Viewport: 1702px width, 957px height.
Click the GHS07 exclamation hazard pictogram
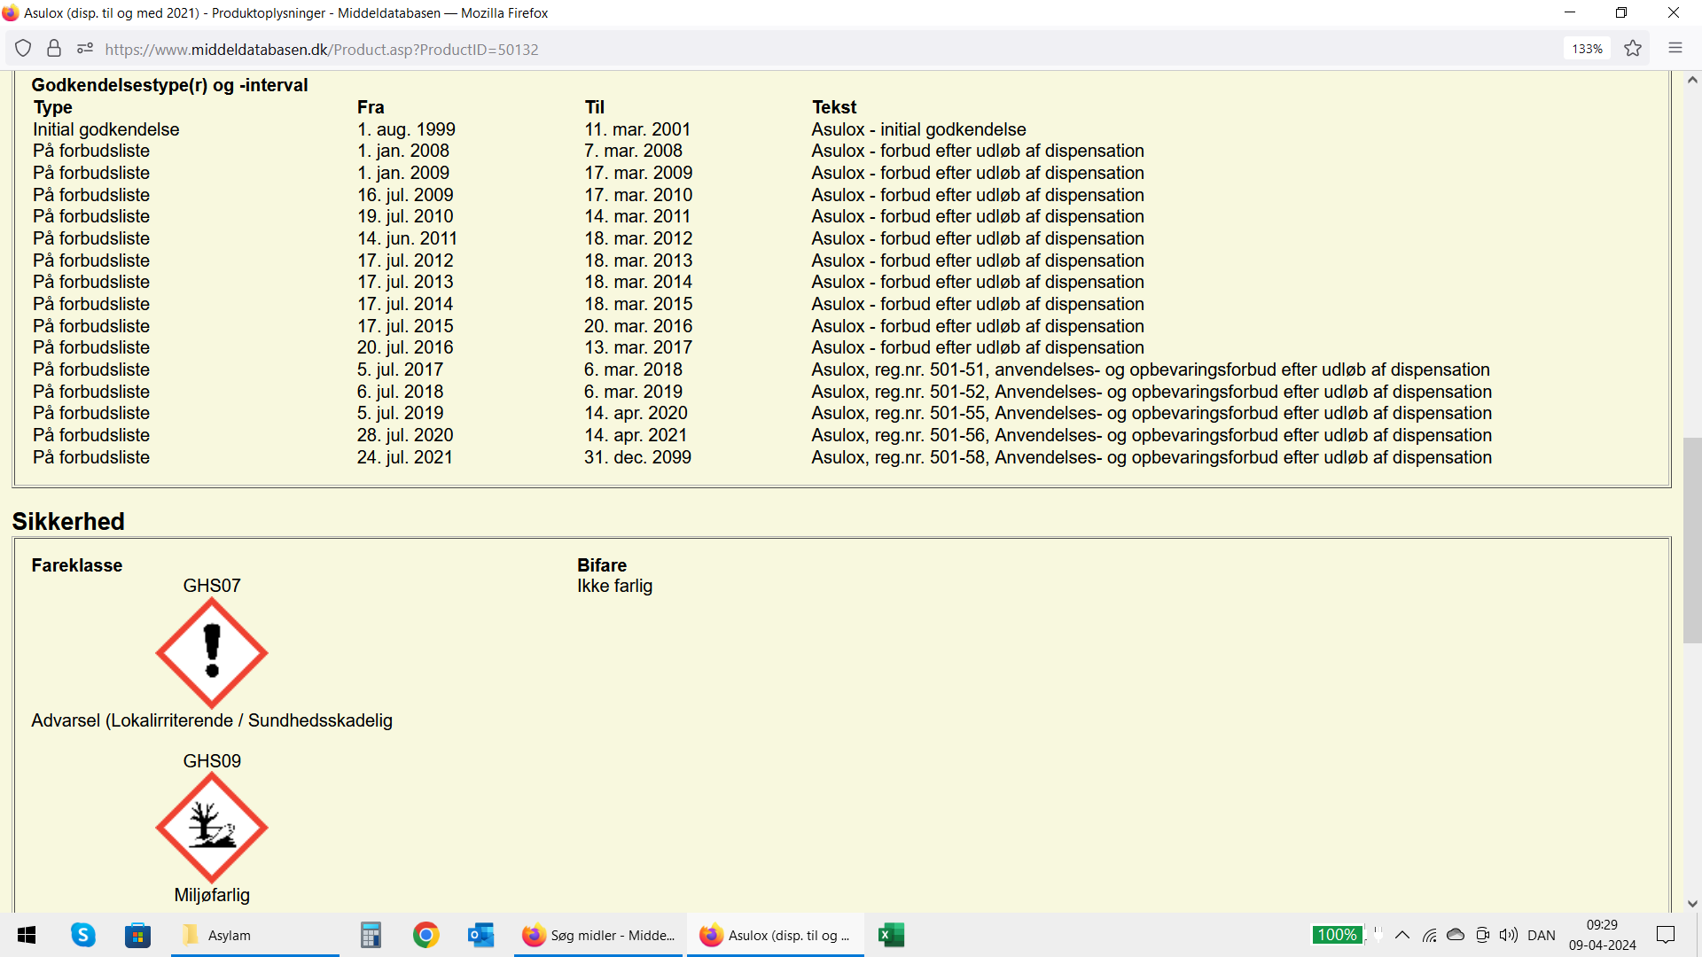(212, 652)
